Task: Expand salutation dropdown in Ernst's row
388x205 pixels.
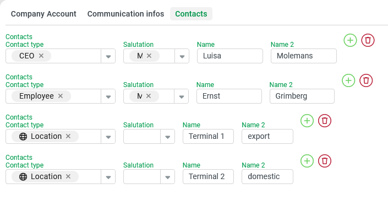Action: pos(182,96)
